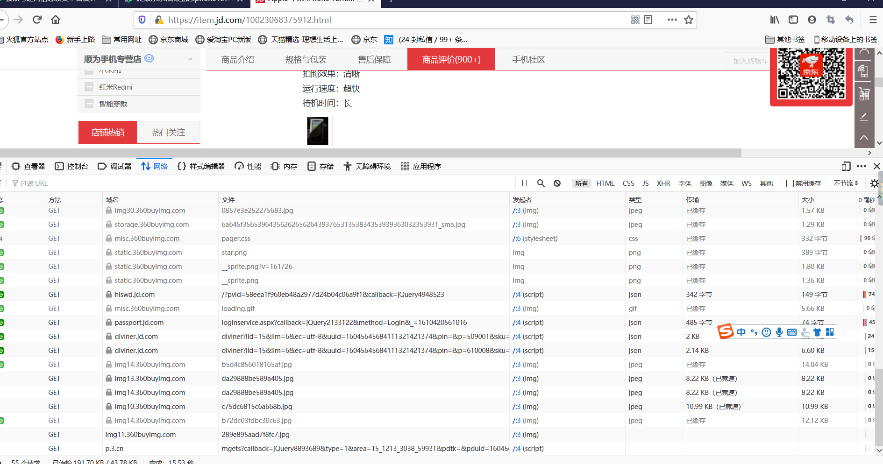Open the 不节流 throttling dropdown
The image size is (883, 464).
pyautogui.click(x=846, y=183)
